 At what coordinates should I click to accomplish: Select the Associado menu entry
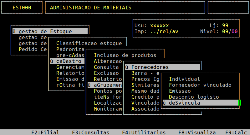145,109
